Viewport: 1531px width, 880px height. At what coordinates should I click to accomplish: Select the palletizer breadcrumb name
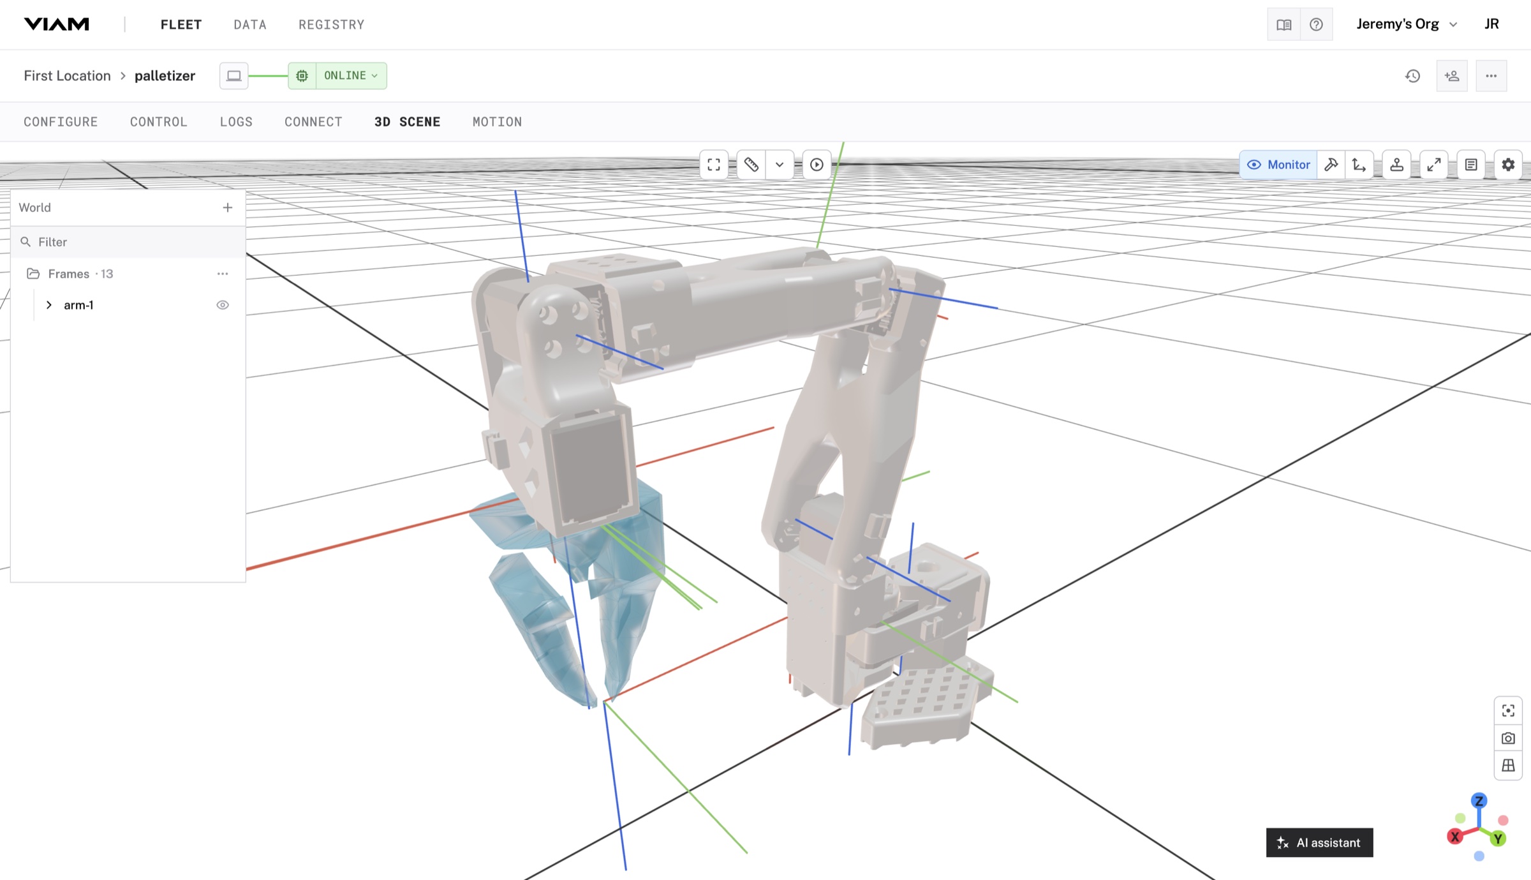(x=165, y=75)
